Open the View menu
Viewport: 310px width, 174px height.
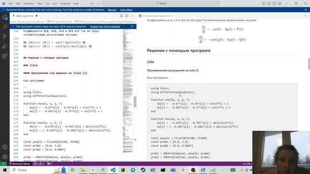40,3
